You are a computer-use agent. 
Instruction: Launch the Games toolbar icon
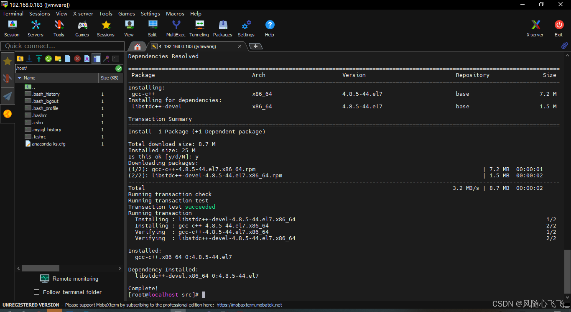(x=82, y=28)
